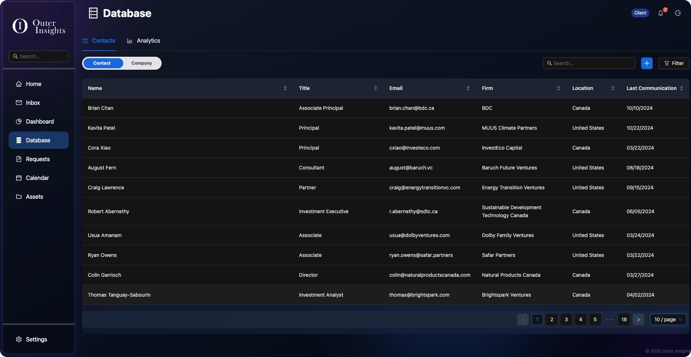
Task: Click the Last Communication sort control
Action: pos(681,88)
